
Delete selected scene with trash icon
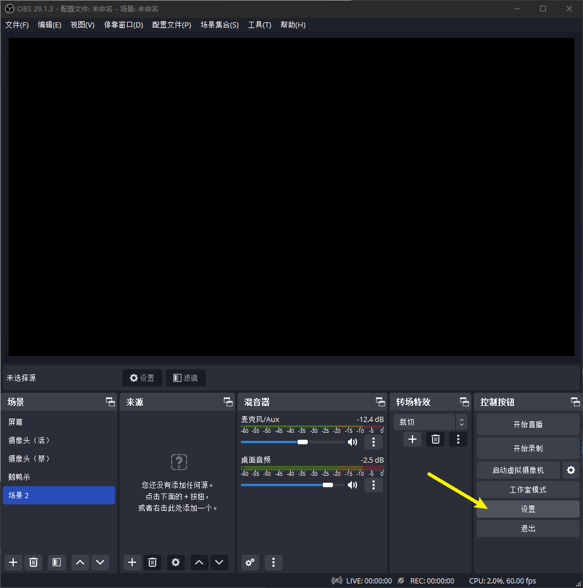[33, 562]
